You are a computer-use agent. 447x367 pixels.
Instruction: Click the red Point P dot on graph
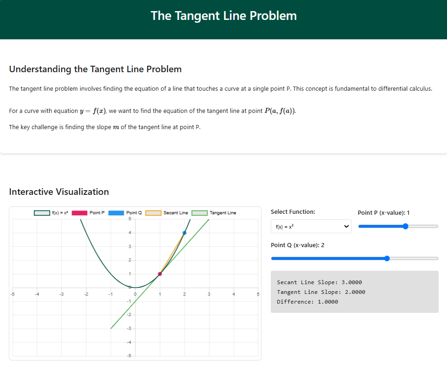[x=160, y=274]
